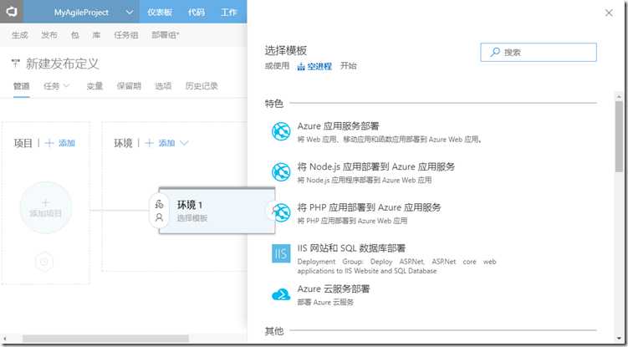Image resolution: width=628 pixels, height=347 pixels.
Task: Open the 工作 hub tab
Action: click(228, 12)
